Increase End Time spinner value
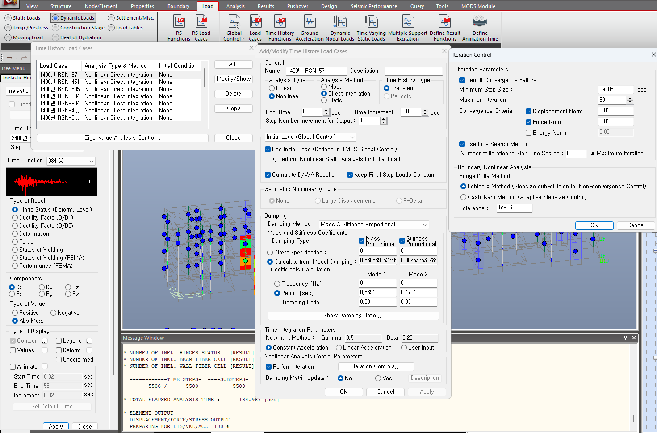The width and height of the screenshot is (657, 433). click(326, 110)
